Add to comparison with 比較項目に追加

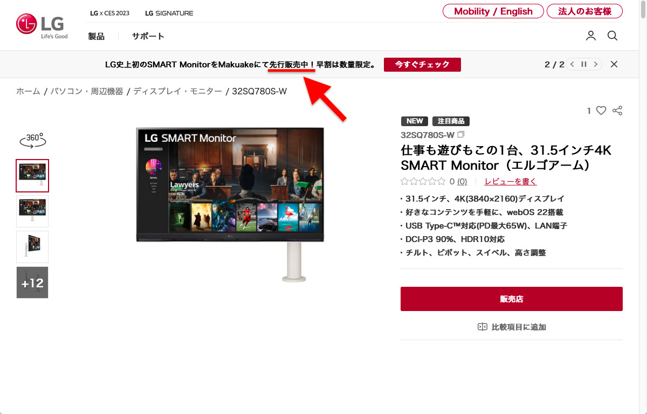tap(512, 327)
